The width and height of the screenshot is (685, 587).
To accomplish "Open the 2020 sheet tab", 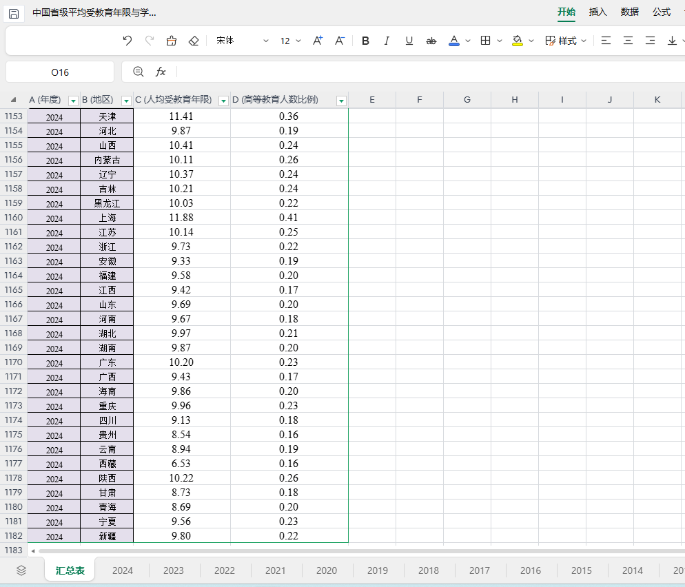I will [x=327, y=570].
